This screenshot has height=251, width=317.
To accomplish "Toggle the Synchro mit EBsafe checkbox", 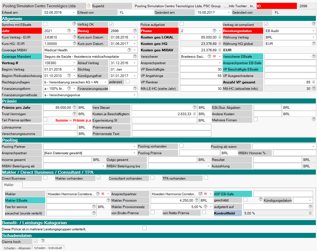I will [x=45, y=24].
